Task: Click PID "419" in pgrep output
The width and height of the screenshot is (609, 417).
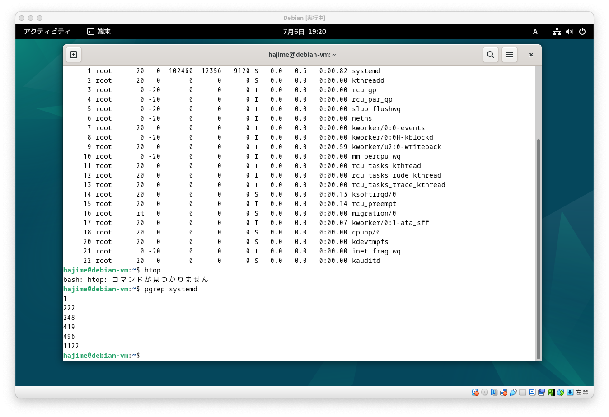Action: 69,327
